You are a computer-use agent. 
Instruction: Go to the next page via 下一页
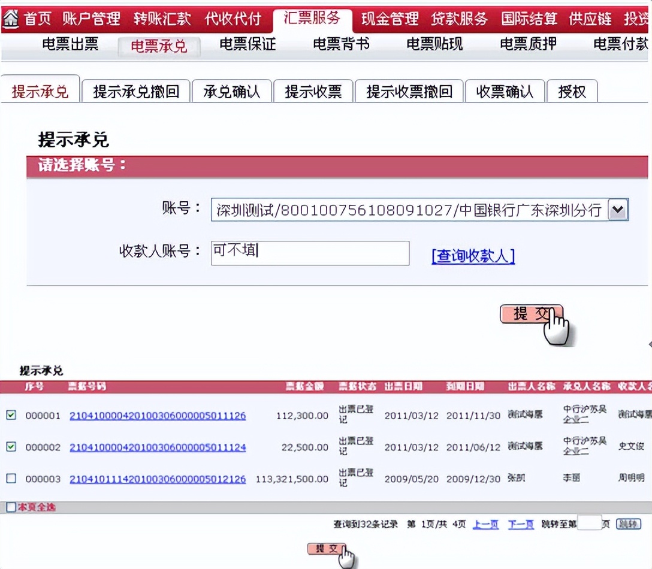click(x=520, y=523)
